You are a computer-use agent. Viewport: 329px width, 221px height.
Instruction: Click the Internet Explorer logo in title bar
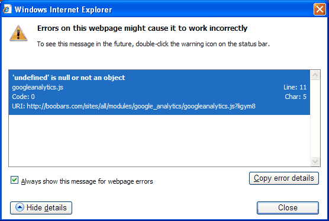click(x=7, y=9)
